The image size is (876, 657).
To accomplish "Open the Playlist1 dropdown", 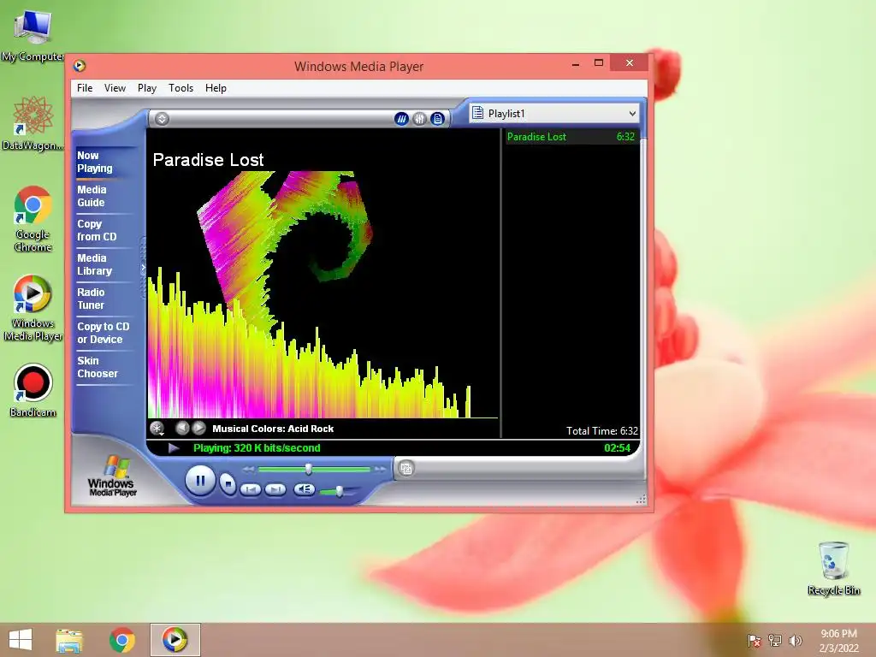I will tap(554, 114).
